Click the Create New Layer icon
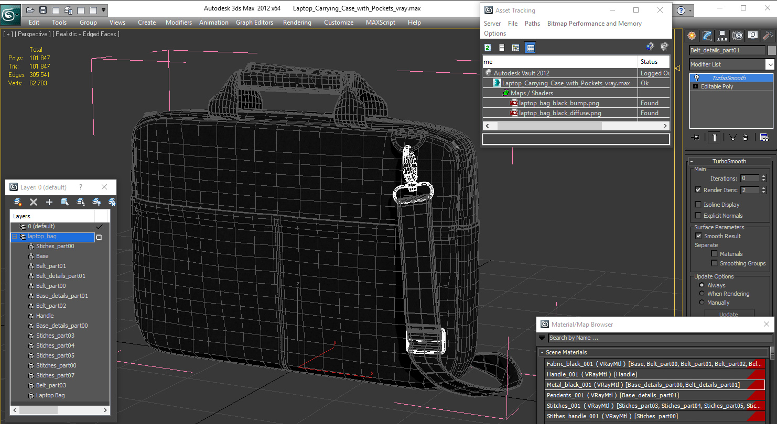This screenshot has height=424, width=777. click(x=18, y=202)
